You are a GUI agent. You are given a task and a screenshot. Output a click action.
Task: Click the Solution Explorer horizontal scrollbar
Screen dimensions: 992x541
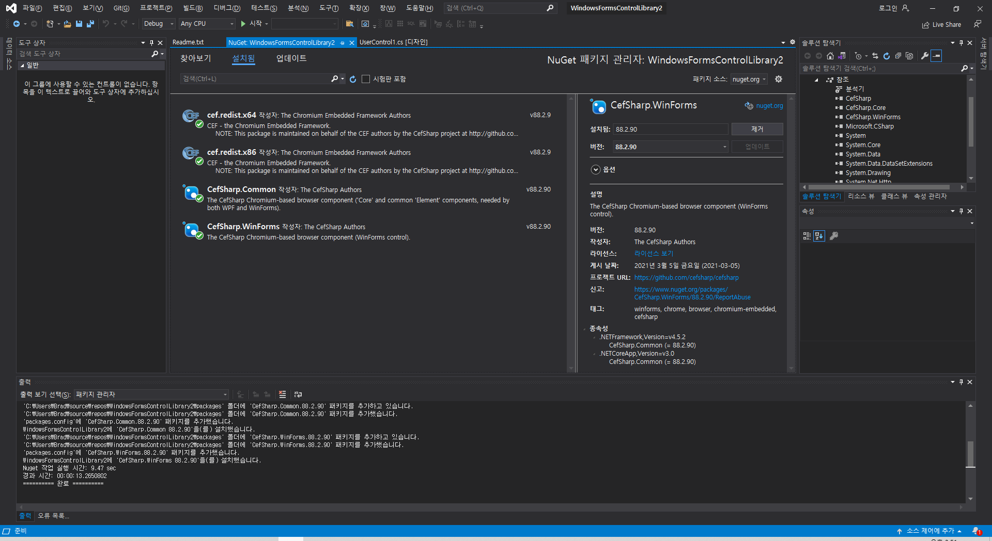point(878,187)
